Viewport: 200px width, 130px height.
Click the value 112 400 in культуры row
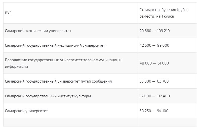163,96
